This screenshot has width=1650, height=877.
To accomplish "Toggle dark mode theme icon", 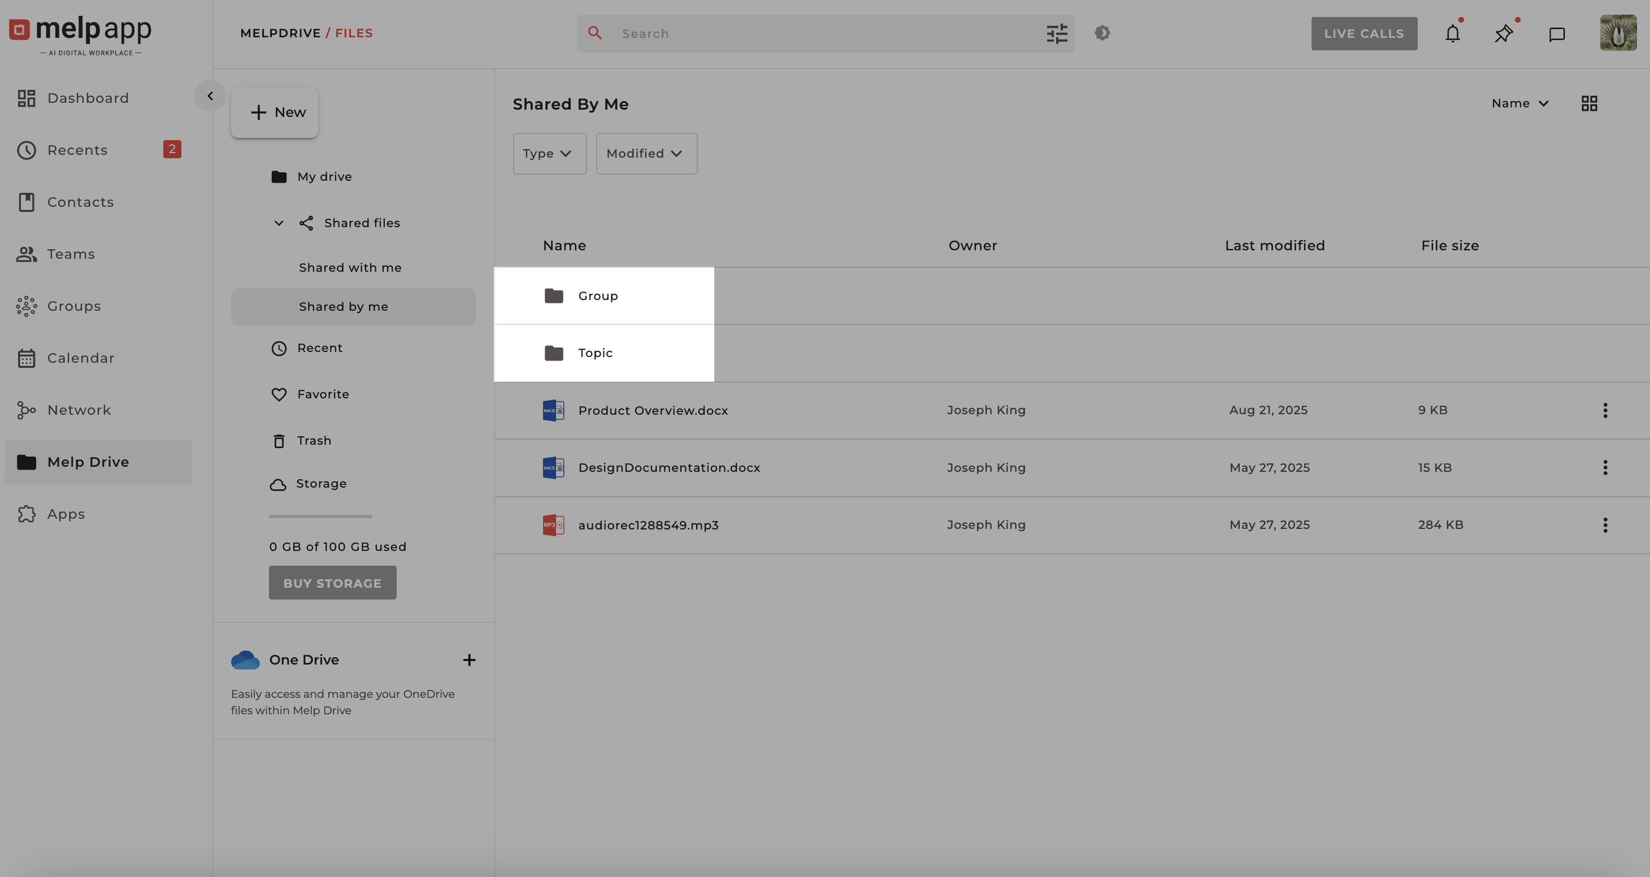I will (x=1102, y=33).
